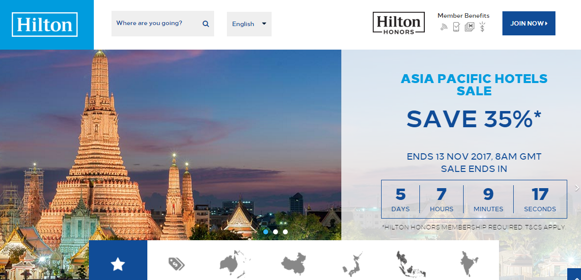Select the India map tab
581x280 pixels.
pyautogui.click(x=469, y=263)
